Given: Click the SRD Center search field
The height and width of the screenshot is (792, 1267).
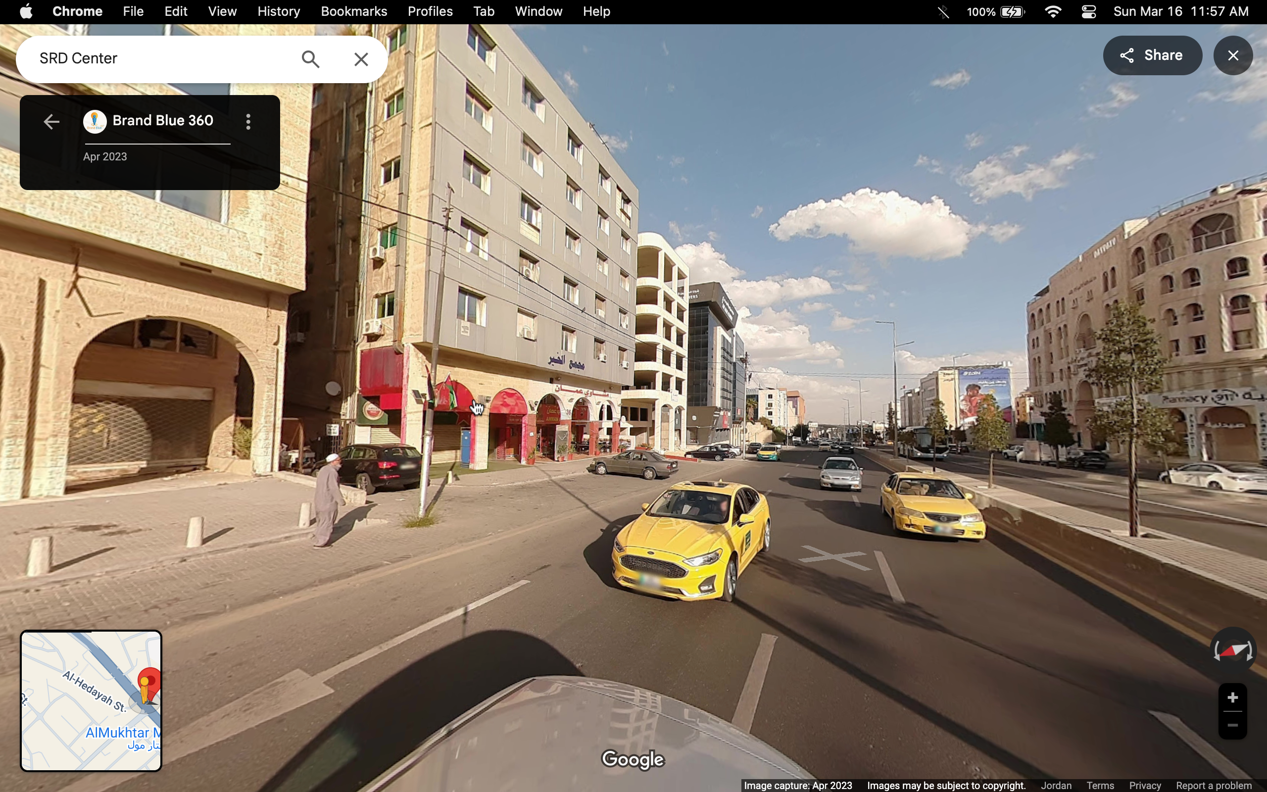Looking at the screenshot, I should tap(157, 59).
